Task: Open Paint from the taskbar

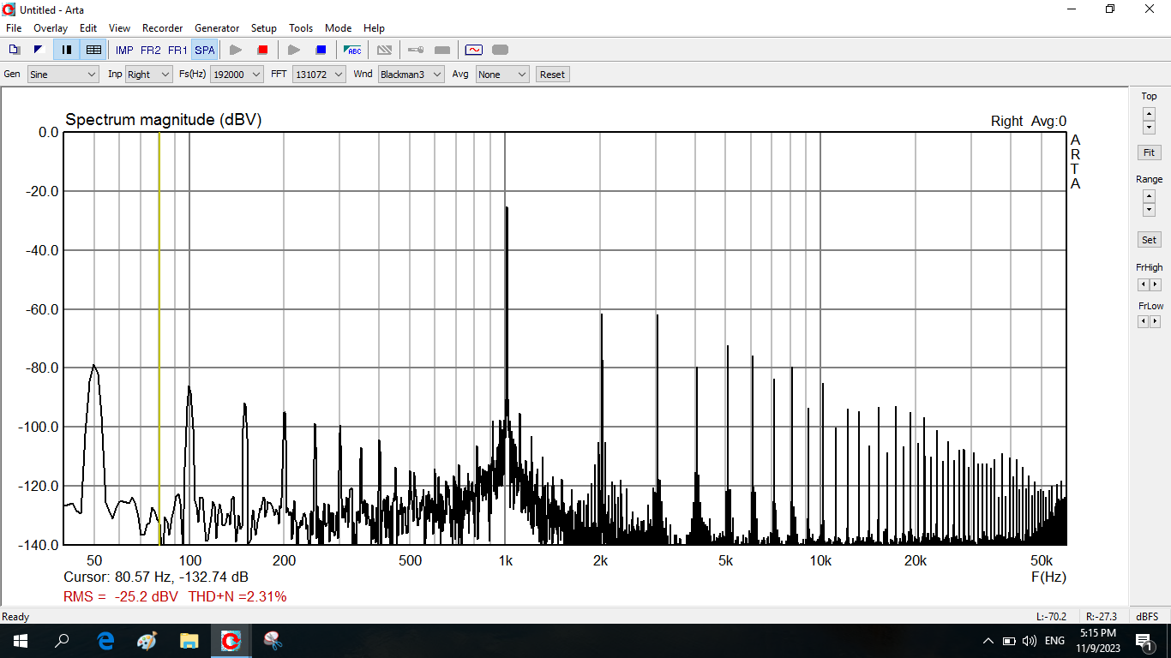Action: point(147,641)
